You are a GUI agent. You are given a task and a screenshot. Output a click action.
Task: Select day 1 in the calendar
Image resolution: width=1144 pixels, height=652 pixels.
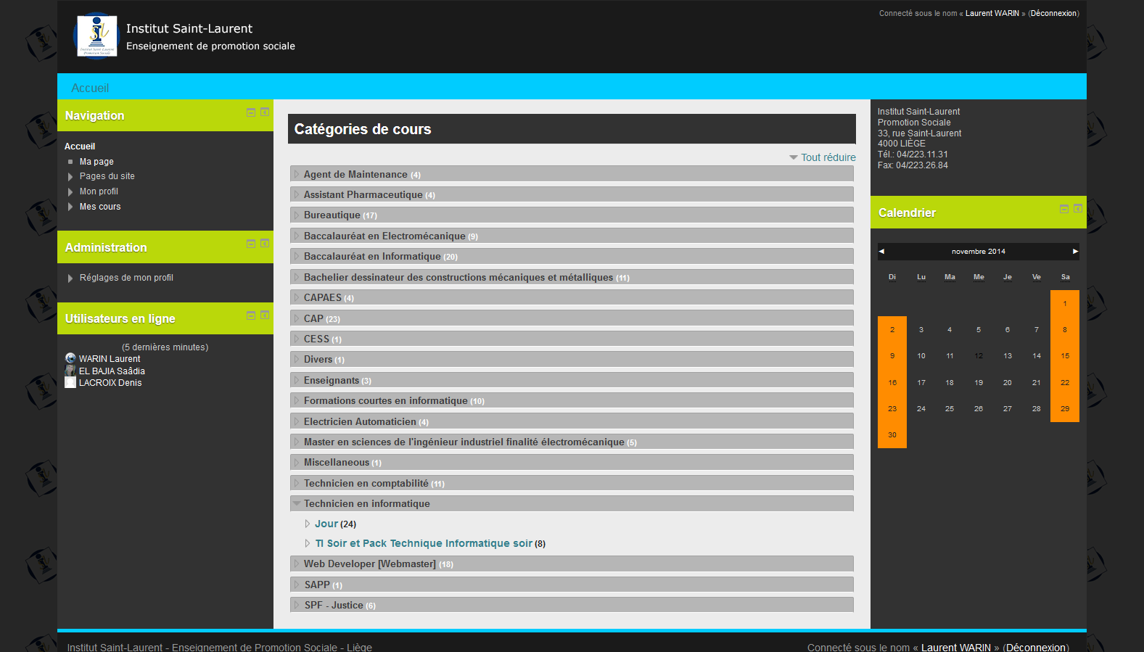1065,304
